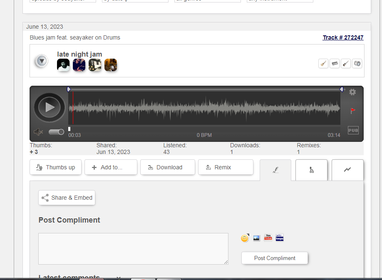
Task: Click the keyboard instrument icon
Action: point(335,64)
